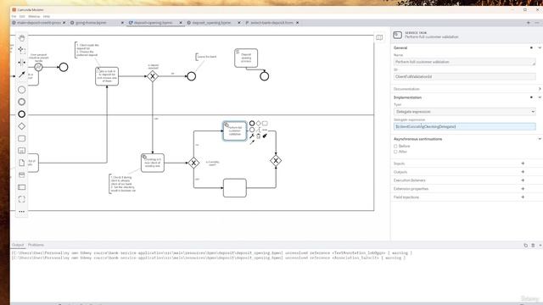
Task: Open the Problems tab in bottom panel
Action: point(36,245)
